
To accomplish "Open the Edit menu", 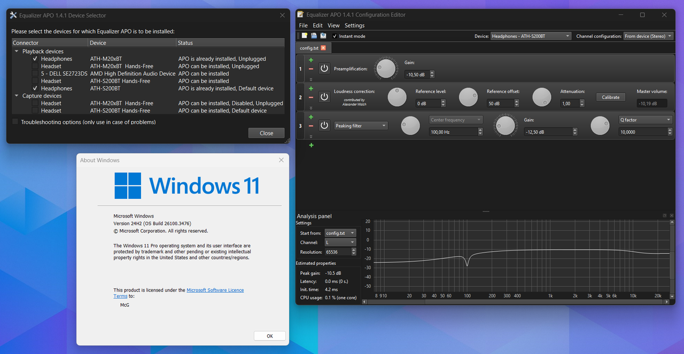I will 317,25.
